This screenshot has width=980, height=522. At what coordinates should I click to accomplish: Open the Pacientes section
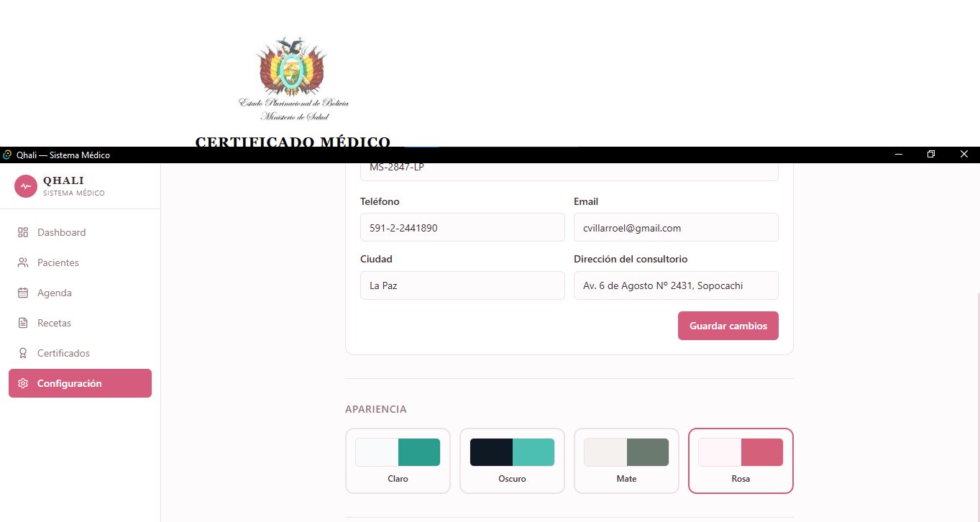pos(58,262)
